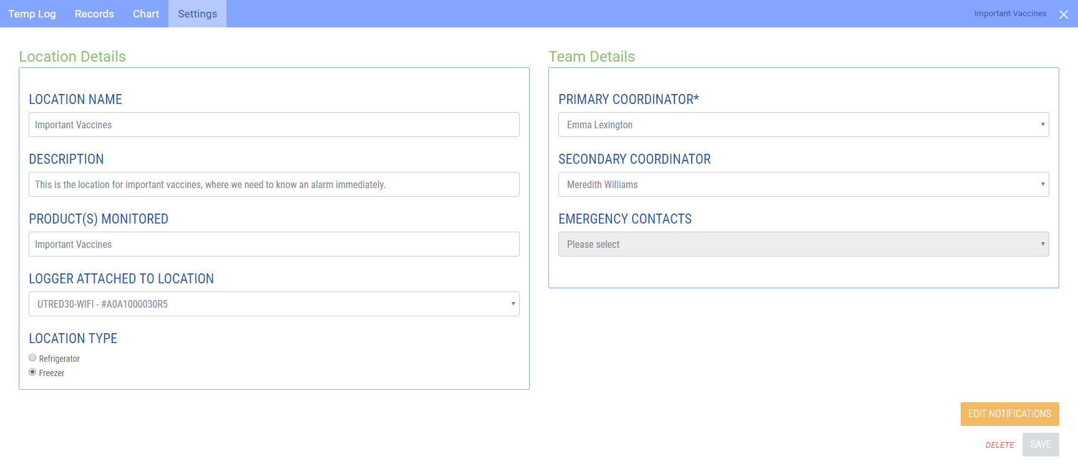
Task: Open the Records tab
Action: (x=94, y=14)
